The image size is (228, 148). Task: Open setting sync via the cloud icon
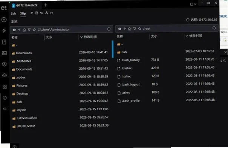point(5,75)
